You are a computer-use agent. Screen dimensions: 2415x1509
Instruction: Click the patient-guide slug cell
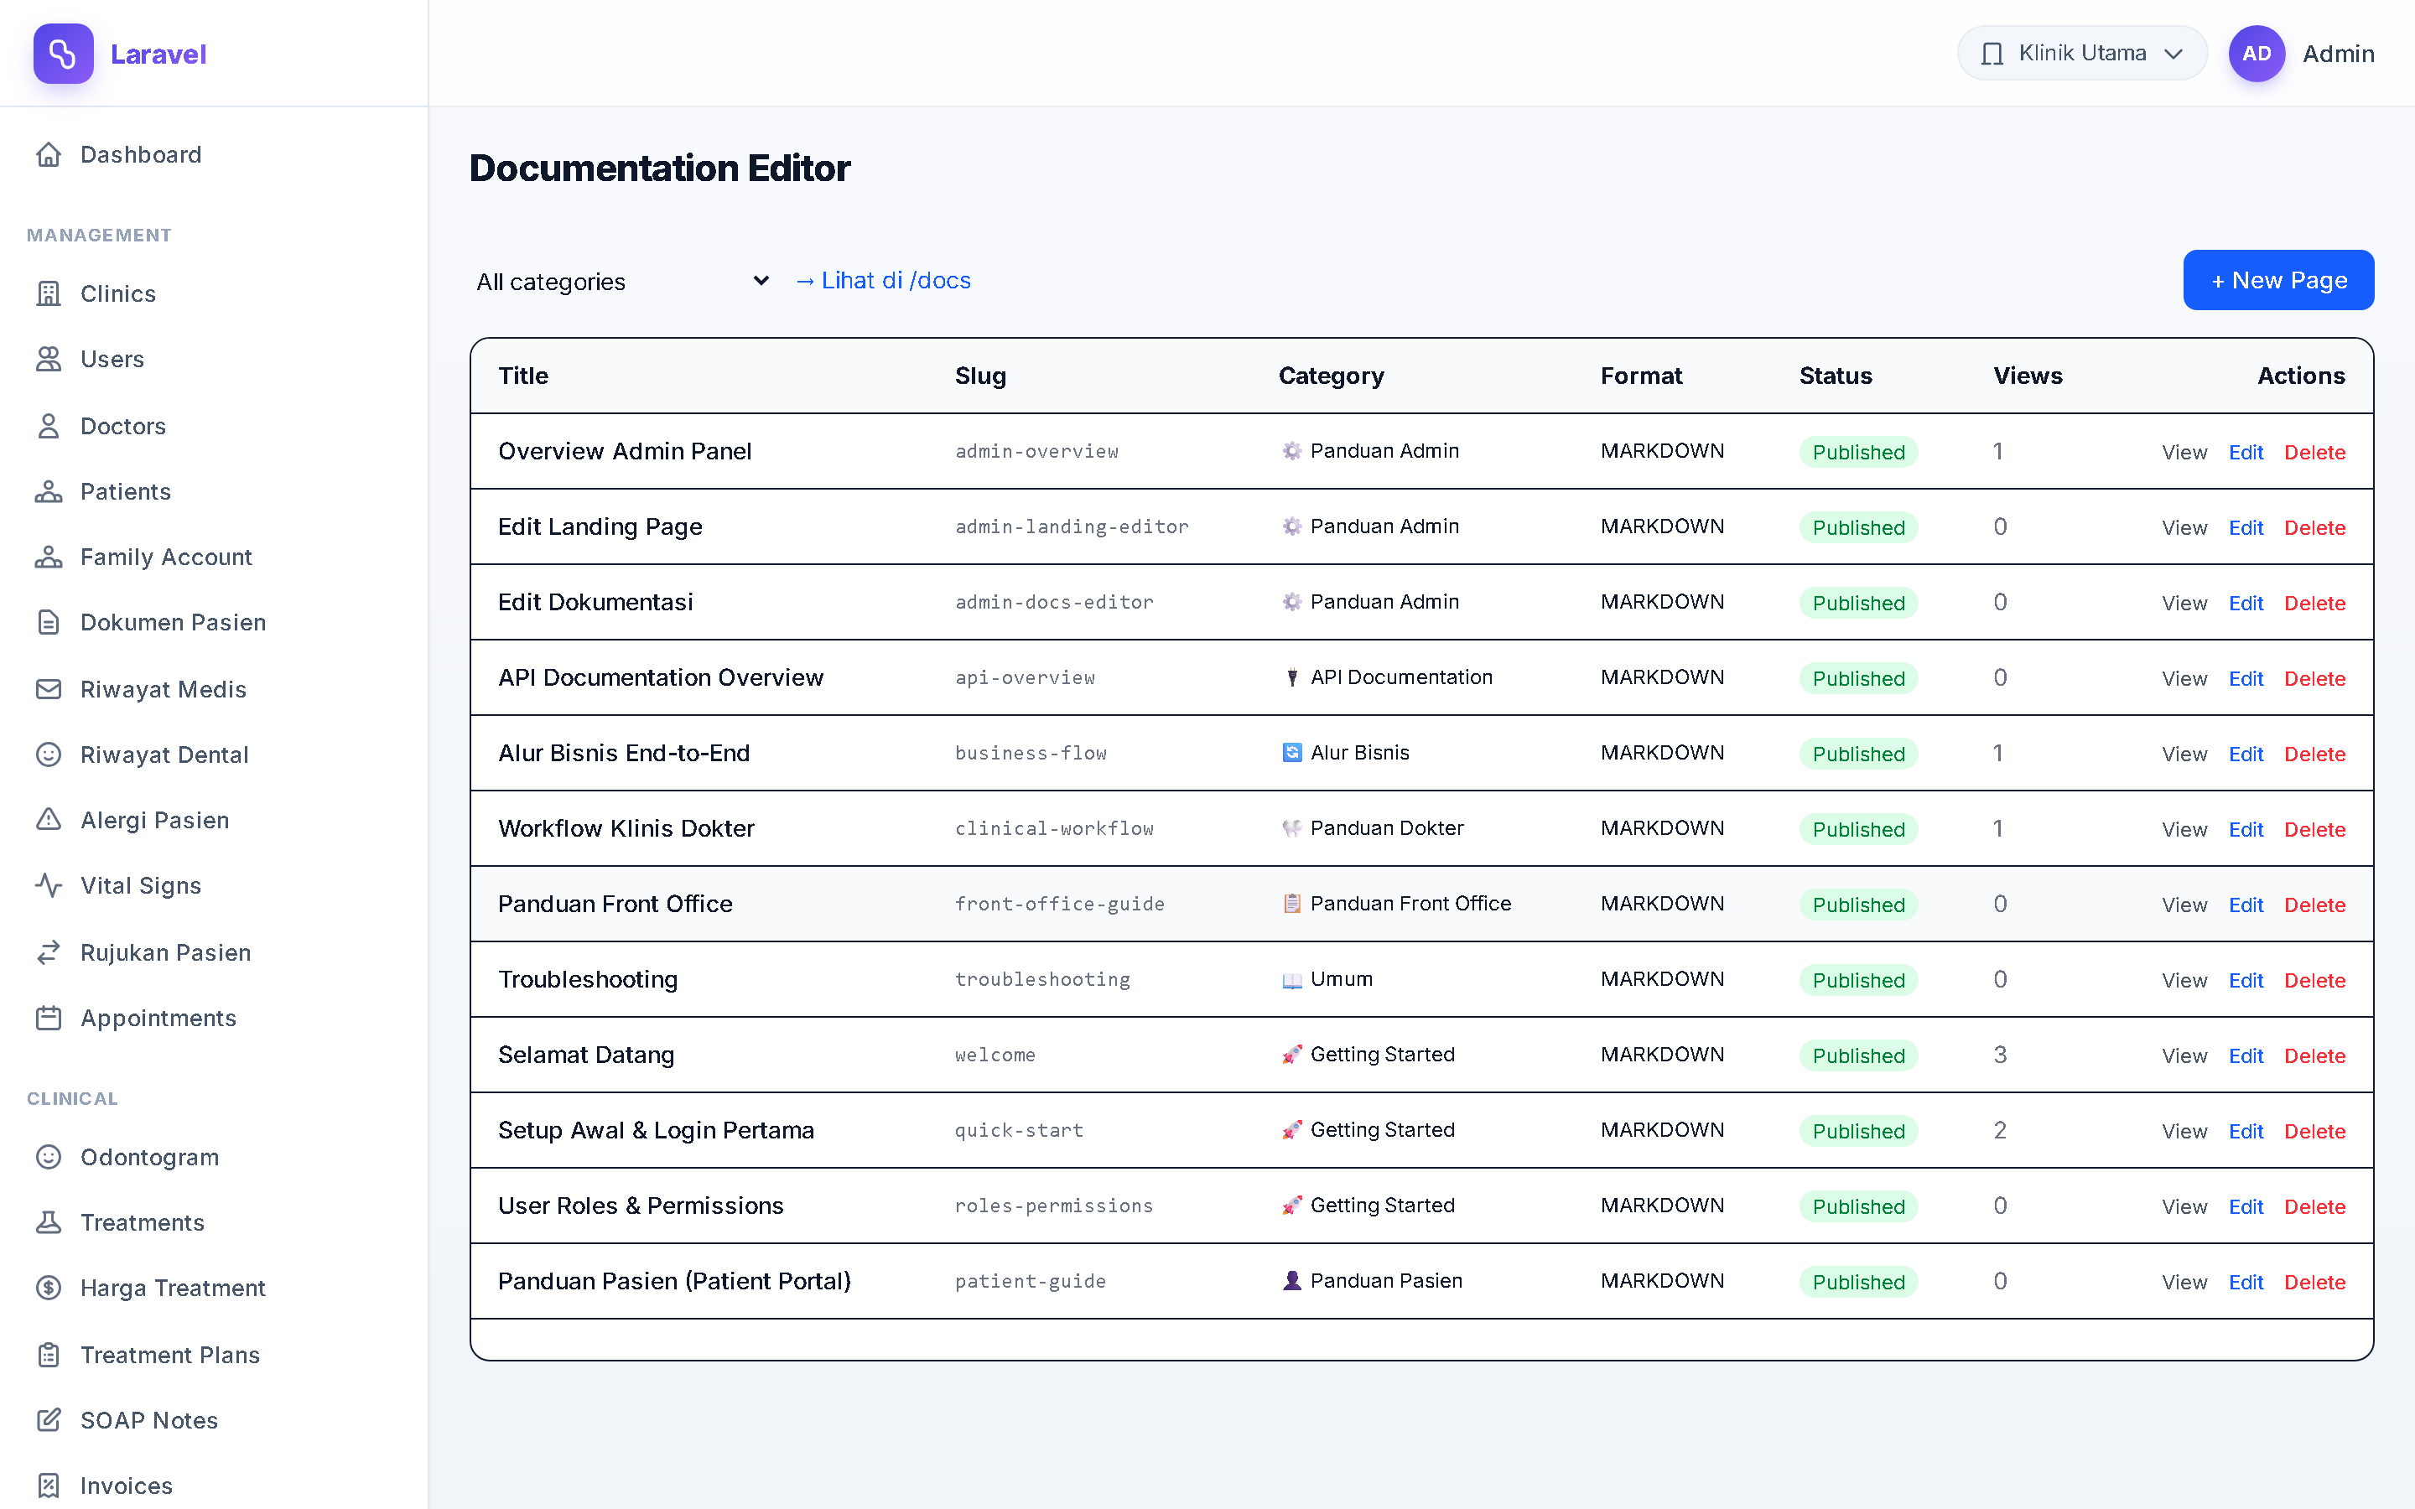click(x=1030, y=1282)
